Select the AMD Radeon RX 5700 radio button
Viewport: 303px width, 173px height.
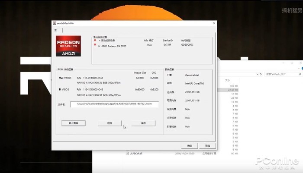pyautogui.click(x=99, y=46)
